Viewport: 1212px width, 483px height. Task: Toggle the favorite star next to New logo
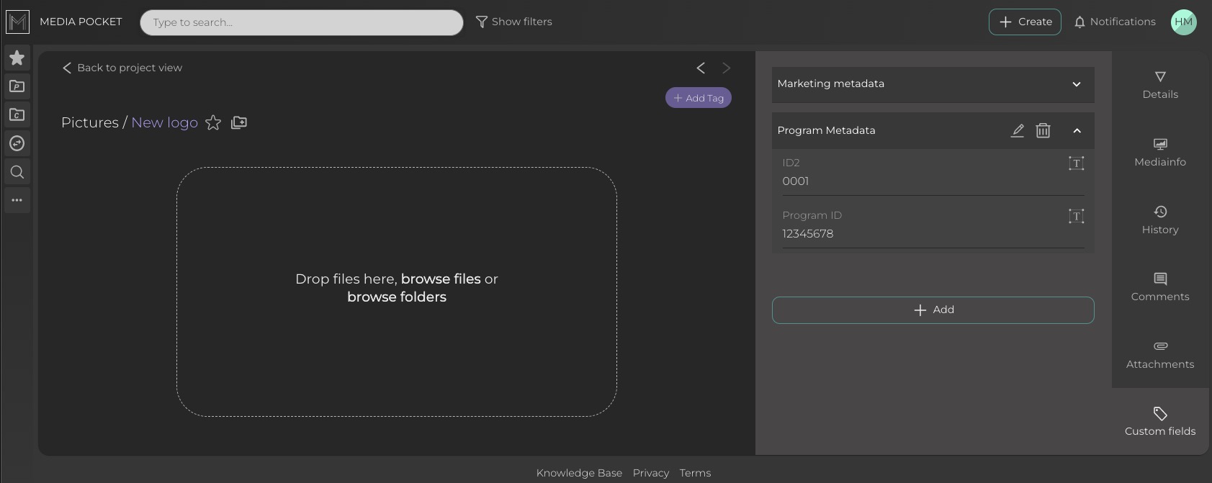pyautogui.click(x=213, y=123)
